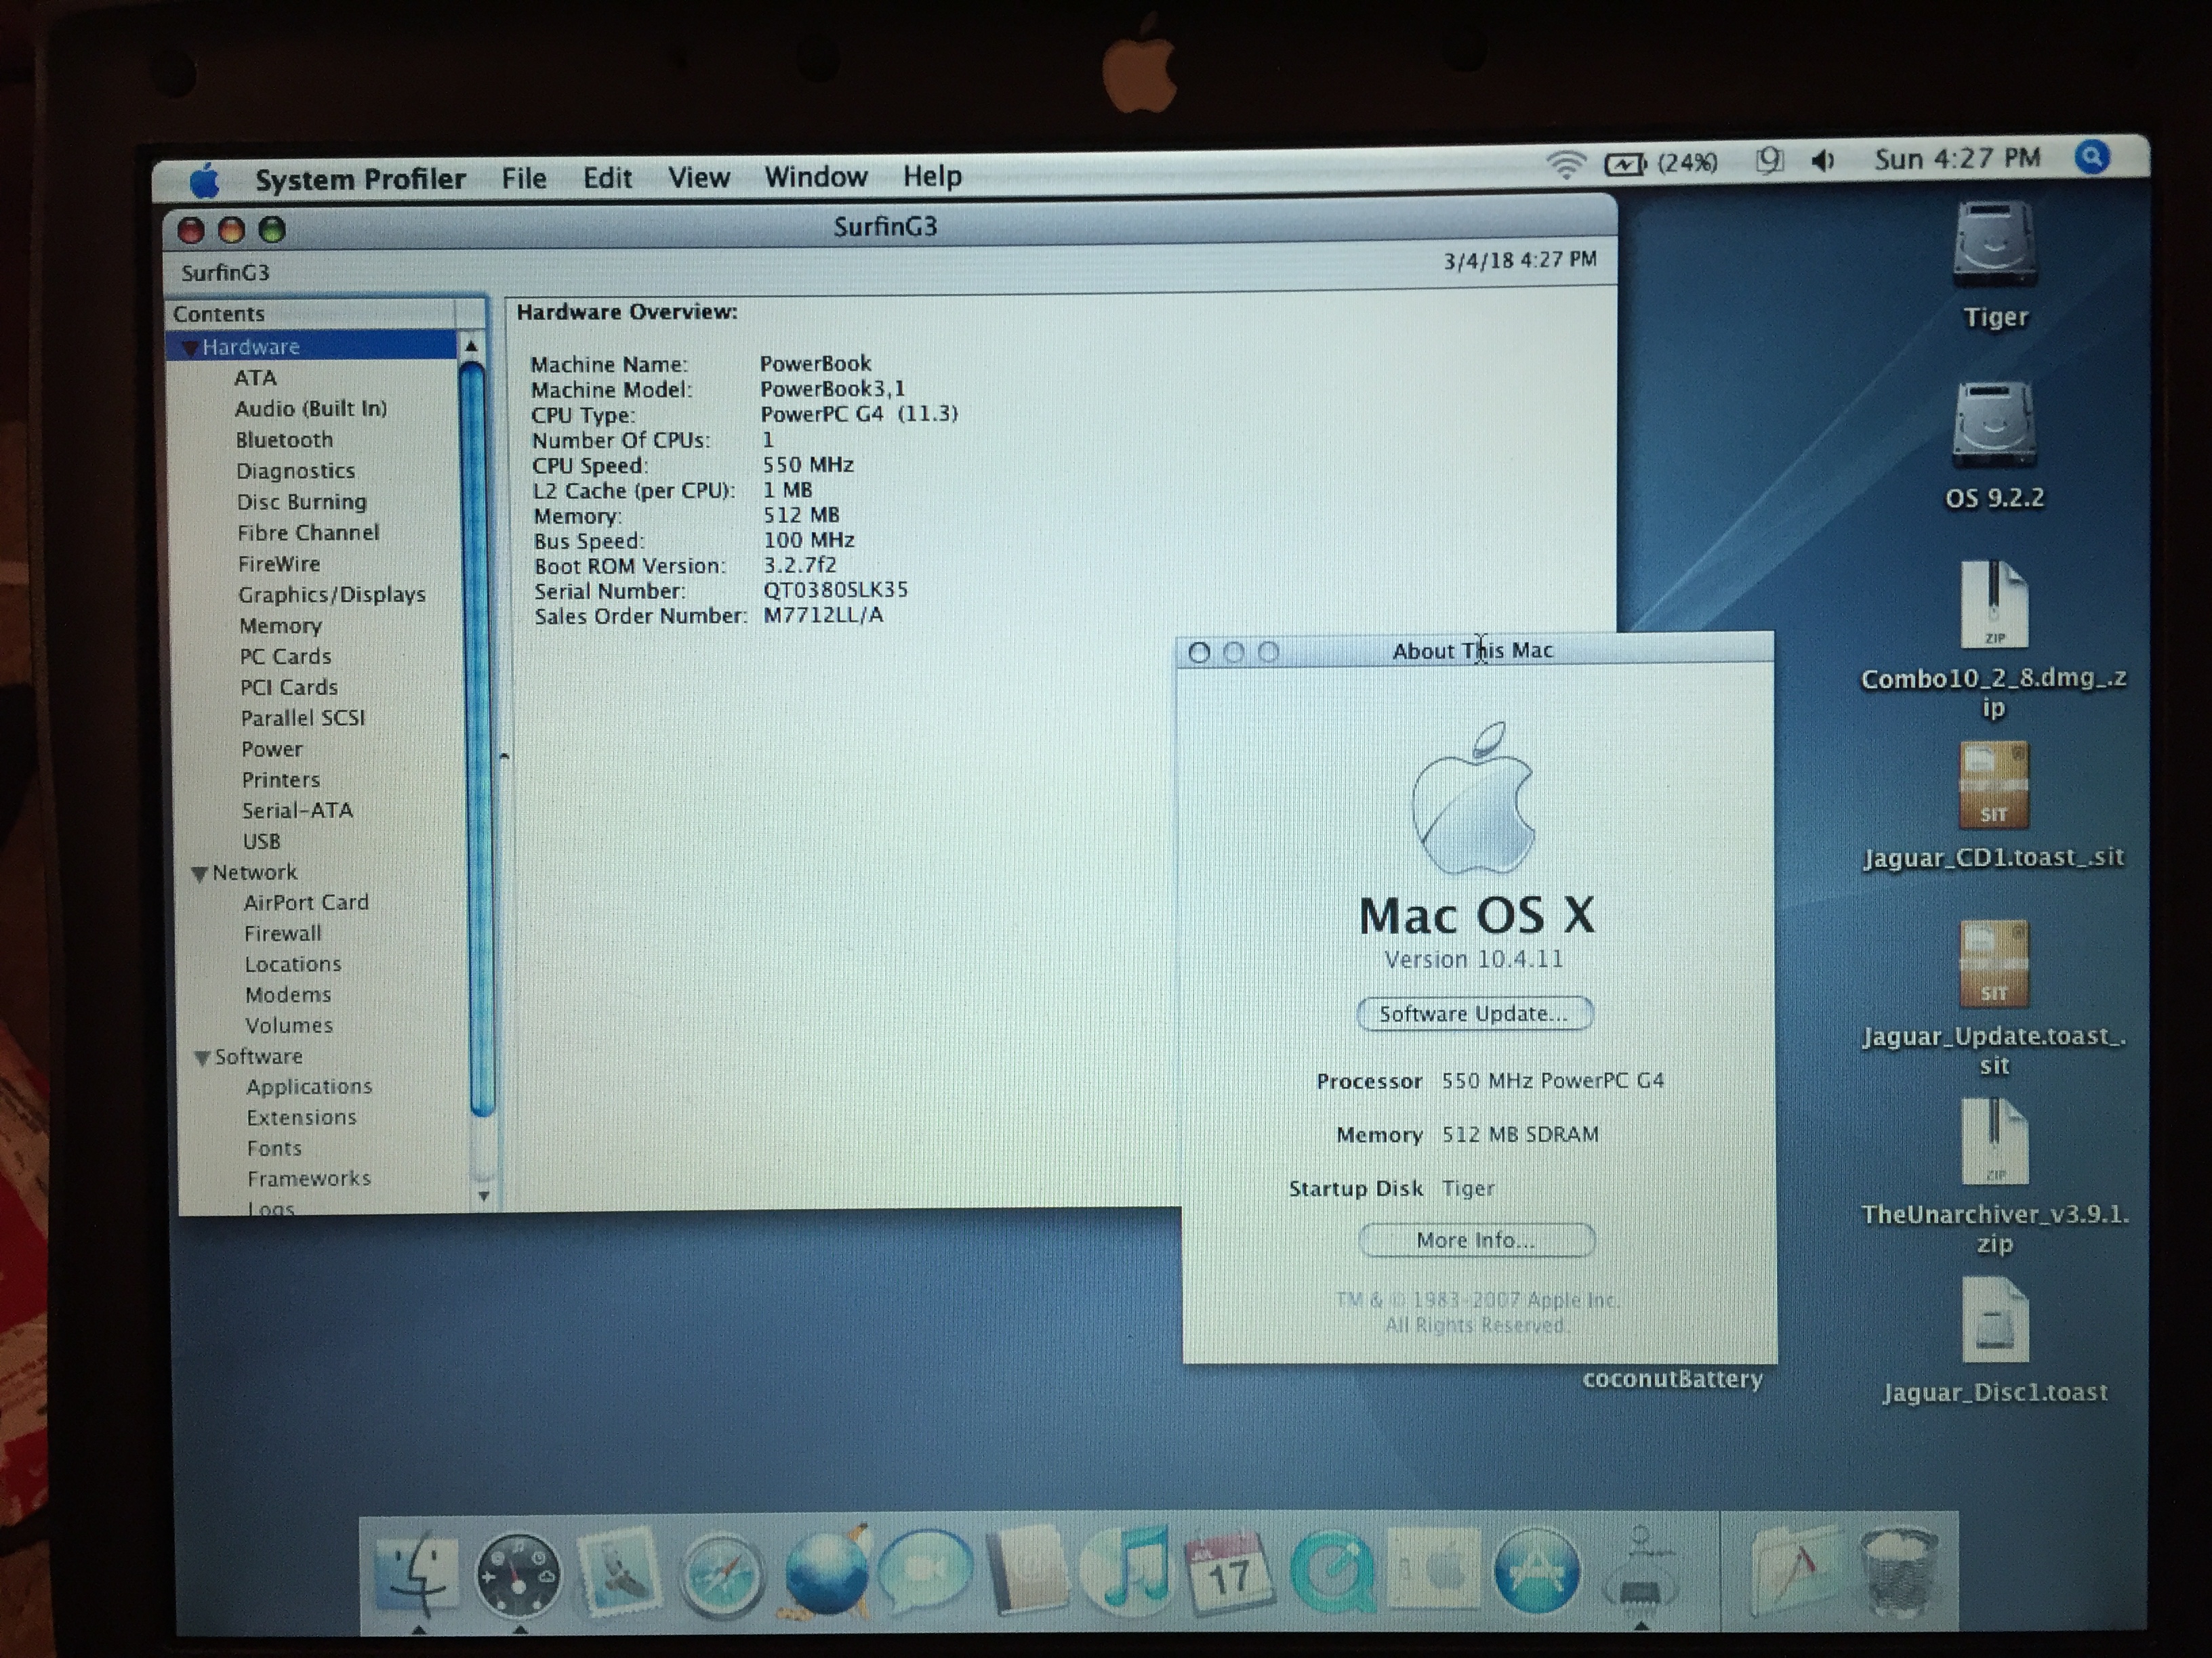Collapse the Software category triangle

click(202, 1057)
